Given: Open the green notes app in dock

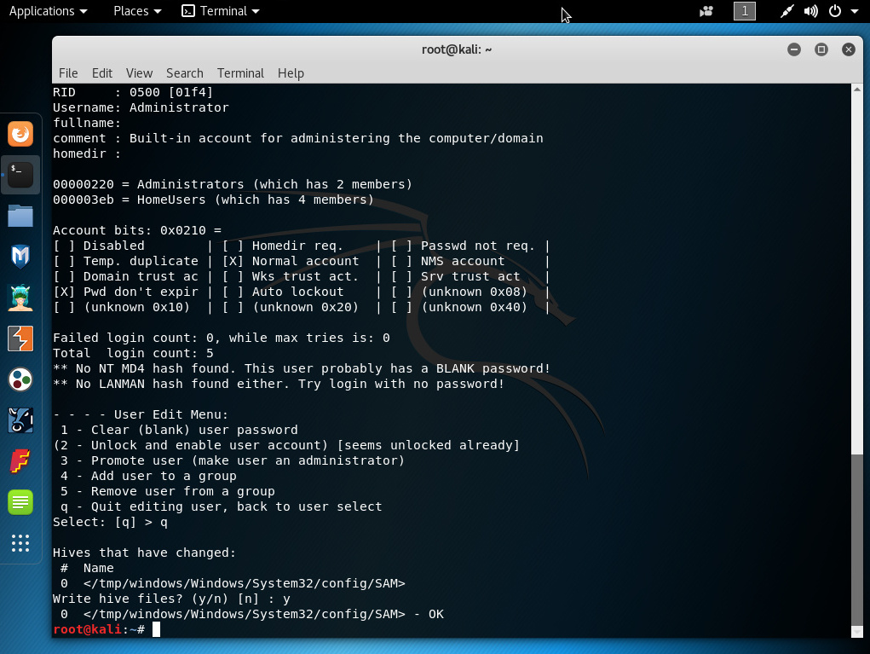Looking at the screenshot, I should 20,502.
